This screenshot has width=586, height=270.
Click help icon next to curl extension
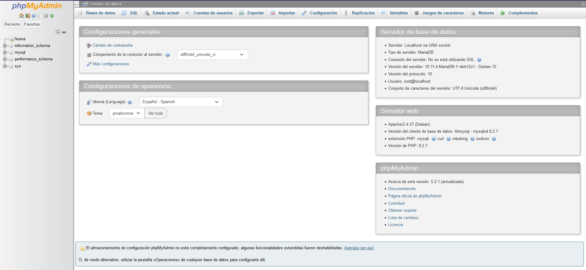click(x=449, y=139)
